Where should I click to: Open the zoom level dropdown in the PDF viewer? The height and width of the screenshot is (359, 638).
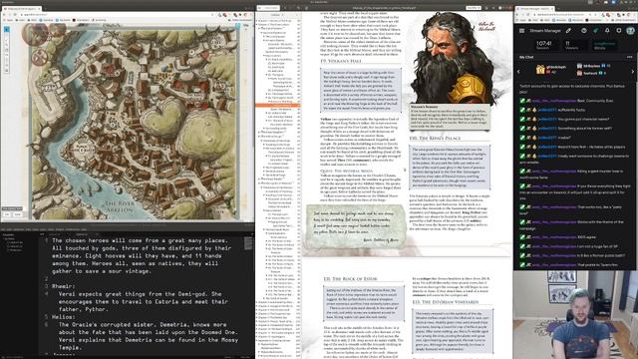[x=473, y=8]
